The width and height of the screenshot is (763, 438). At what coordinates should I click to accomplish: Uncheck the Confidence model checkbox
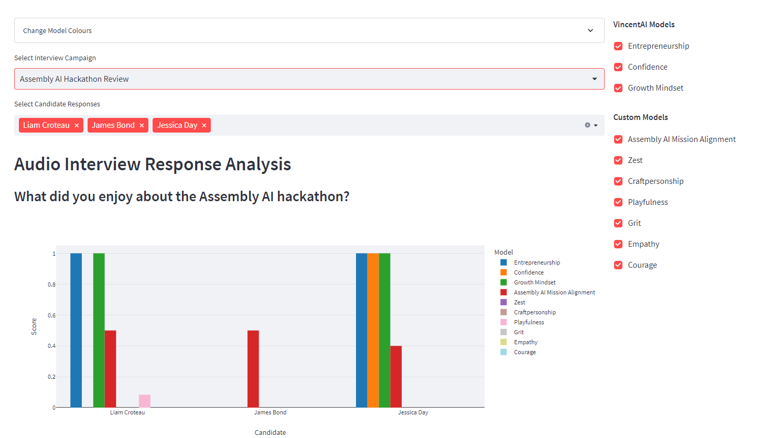pyautogui.click(x=618, y=67)
